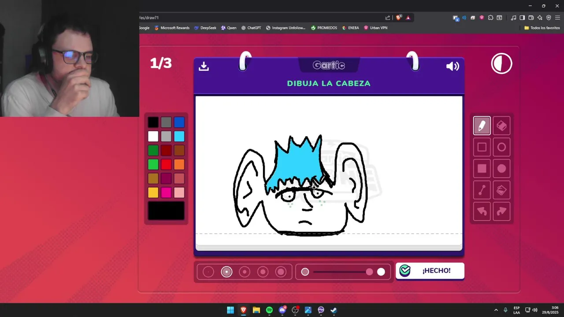Pick the hot pink color swatch

coord(166,192)
